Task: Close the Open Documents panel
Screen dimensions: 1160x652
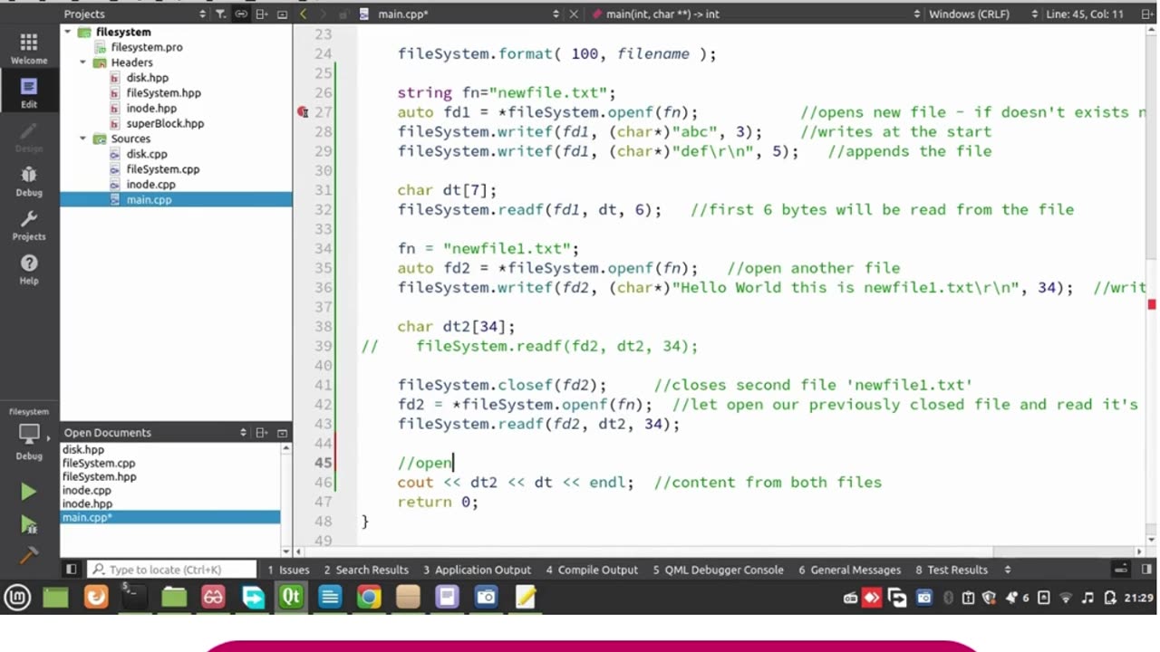Action: [x=282, y=433]
